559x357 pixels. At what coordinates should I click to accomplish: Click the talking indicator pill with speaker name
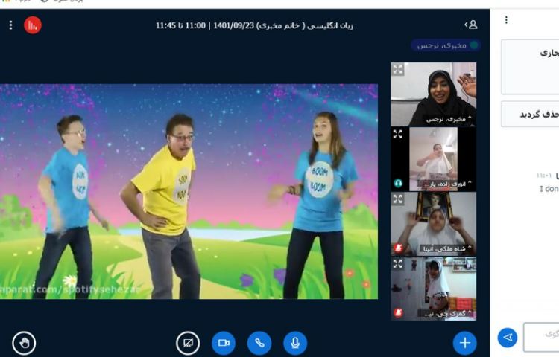446,45
